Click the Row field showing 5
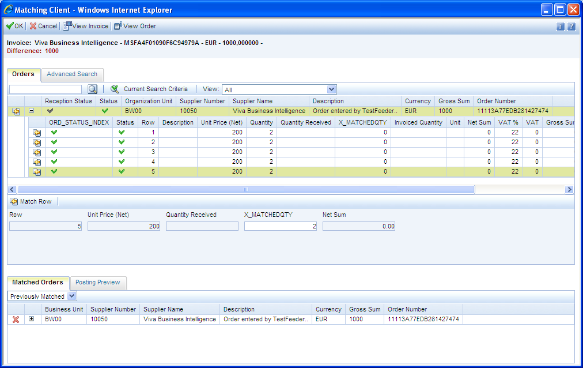 pos(46,226)
